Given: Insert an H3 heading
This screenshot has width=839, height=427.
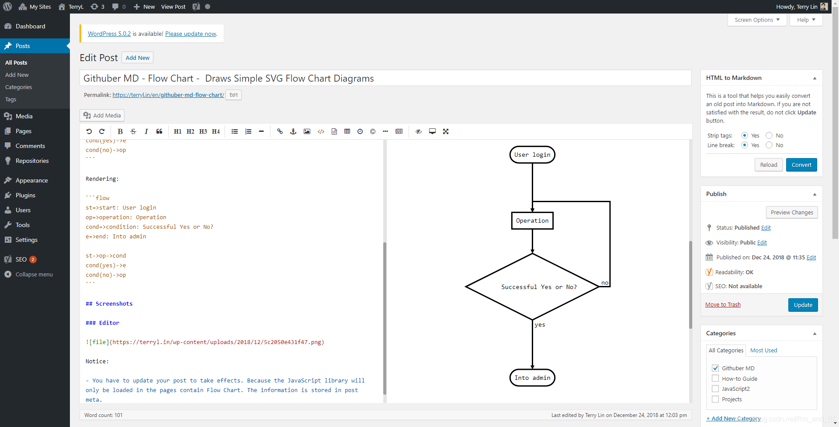Looking at the screenshot, I should [203, 131].
